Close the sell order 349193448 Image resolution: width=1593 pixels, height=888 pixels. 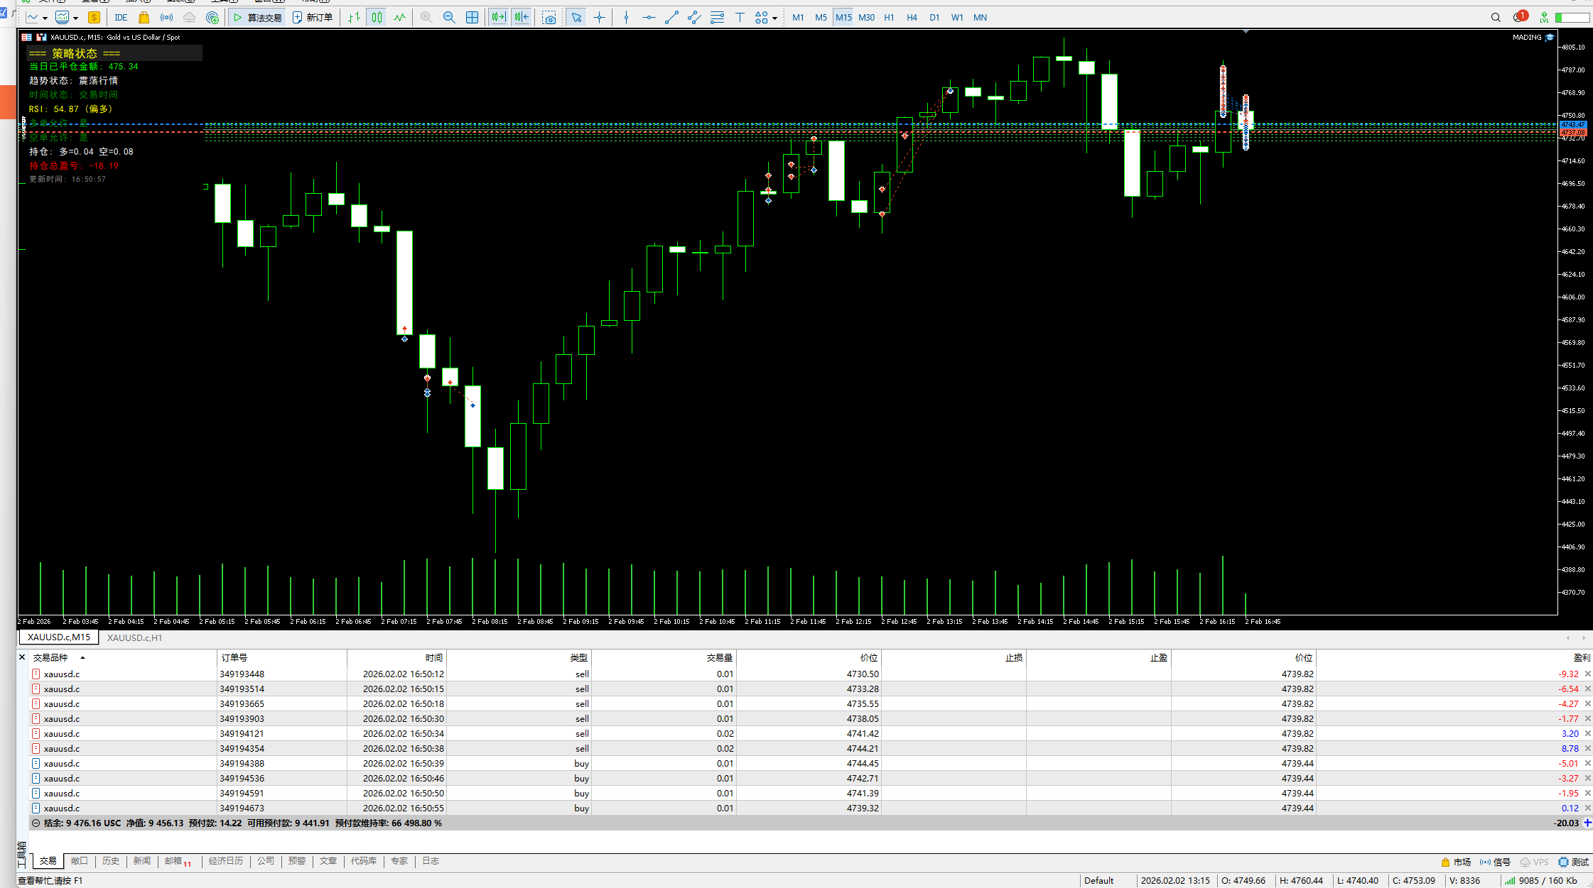(1588, 674)
